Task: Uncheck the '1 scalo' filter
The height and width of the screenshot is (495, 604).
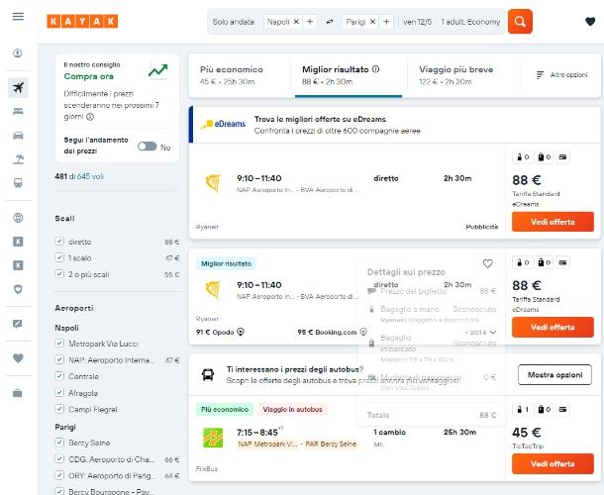Action: 59,257
